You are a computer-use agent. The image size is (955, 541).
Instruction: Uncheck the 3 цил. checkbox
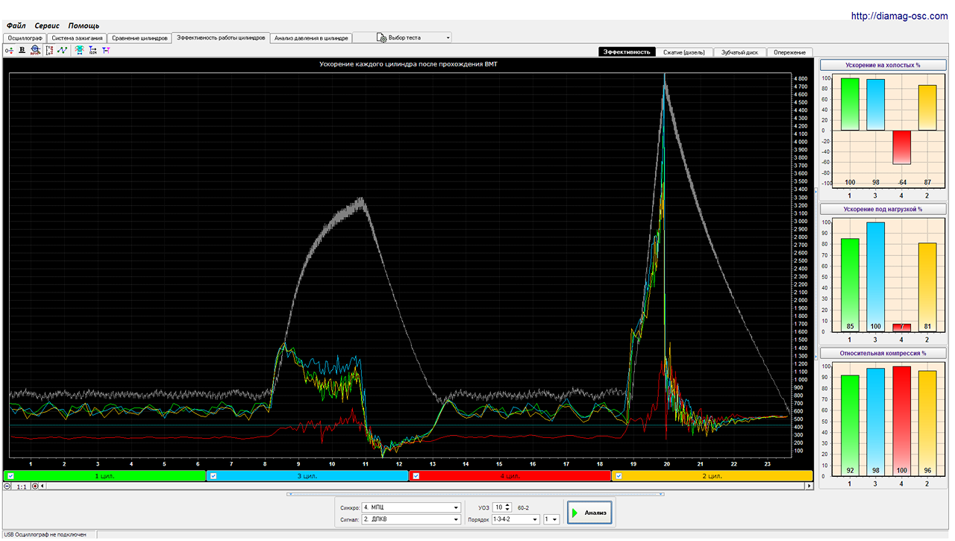(x=213, y=475)
